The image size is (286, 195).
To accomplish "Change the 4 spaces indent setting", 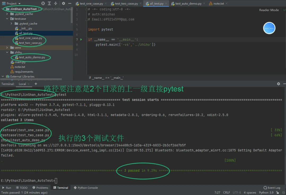I will click(x=250, y=192).
